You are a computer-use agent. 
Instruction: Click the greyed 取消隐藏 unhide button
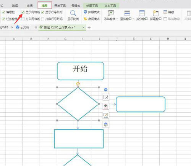click(x=172, y=19)
